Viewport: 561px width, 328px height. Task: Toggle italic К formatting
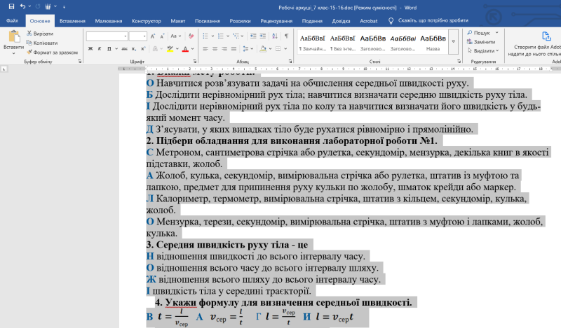[x=100, y=48]
